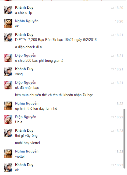Click the chat scrollbar thumb on the right
Viewport: 127px width, 175px height.
[125, 138]
